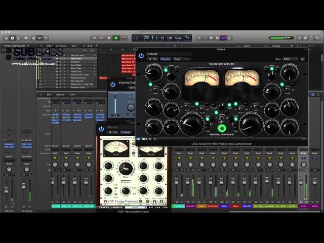Toggle PSP VintageWarmer2 plugin power button
324x243 pixels.
pos(101,129)
